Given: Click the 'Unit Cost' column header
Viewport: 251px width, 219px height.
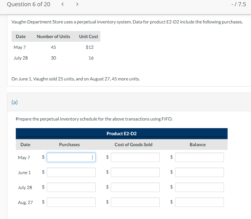Looking at the screenshot, I should pyautogui.click(x=89, y=36).
